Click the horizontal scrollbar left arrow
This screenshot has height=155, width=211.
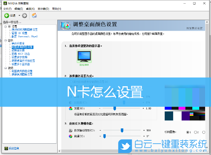pos(59,151)
